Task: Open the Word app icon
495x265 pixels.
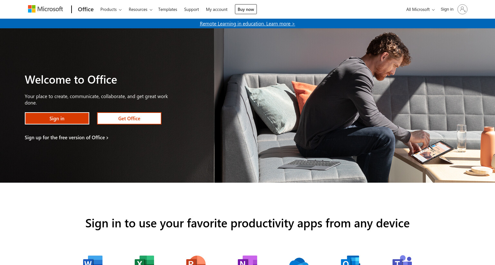Action: pos(93,260)
